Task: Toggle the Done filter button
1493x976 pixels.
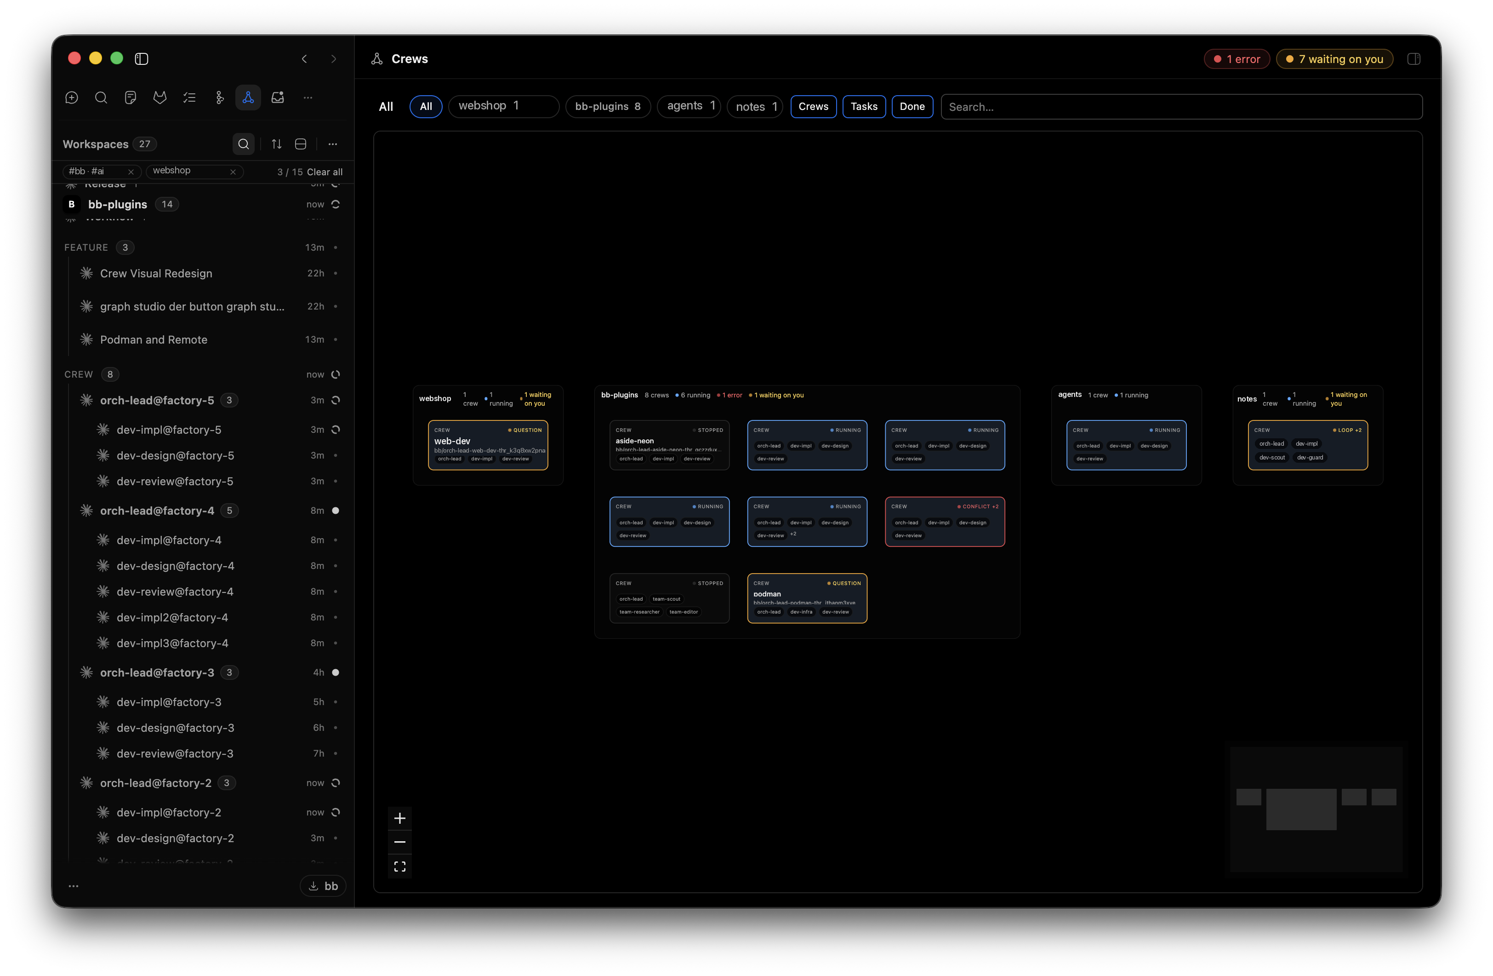Action: pyautogui.click(x=912, y=106)
